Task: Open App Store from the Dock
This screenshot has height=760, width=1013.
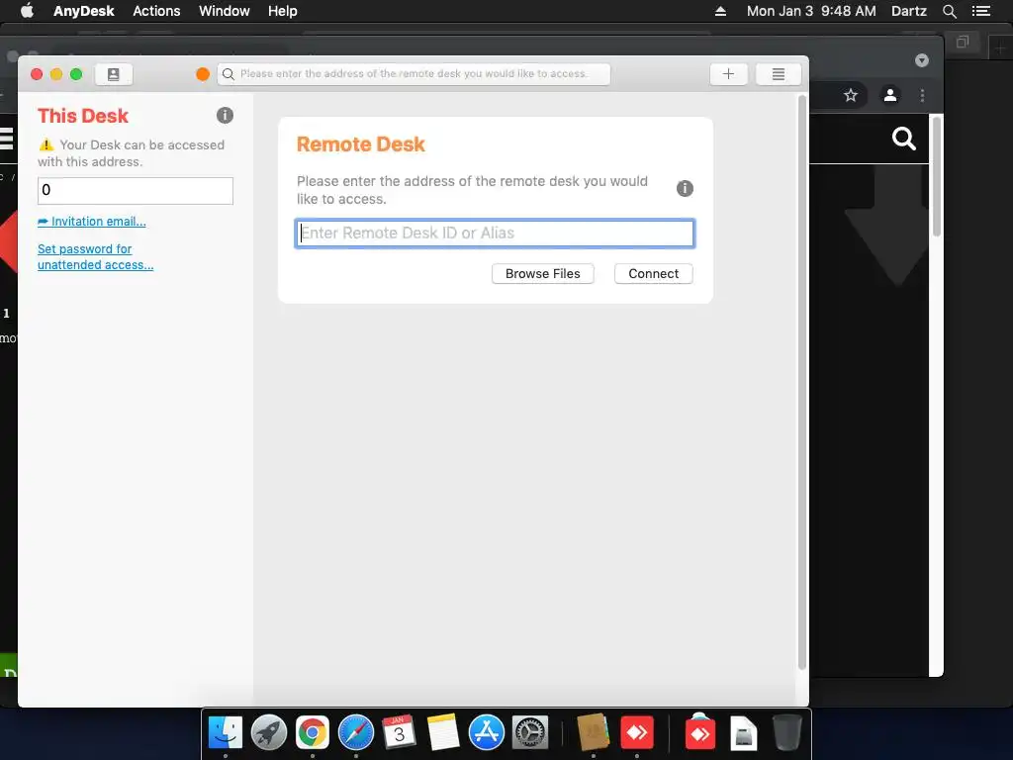Action: click(x=487, y=733)
